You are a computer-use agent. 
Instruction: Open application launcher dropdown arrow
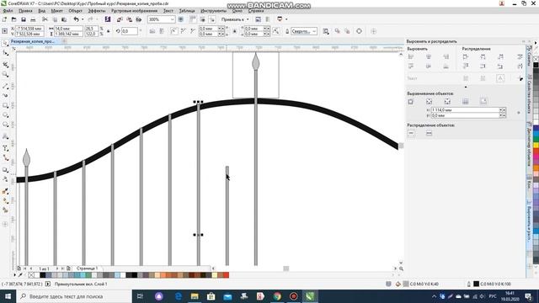[286, 19]
